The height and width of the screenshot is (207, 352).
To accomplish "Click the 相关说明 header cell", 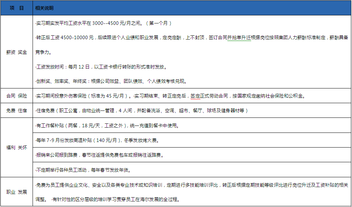I will click(44, 8).
